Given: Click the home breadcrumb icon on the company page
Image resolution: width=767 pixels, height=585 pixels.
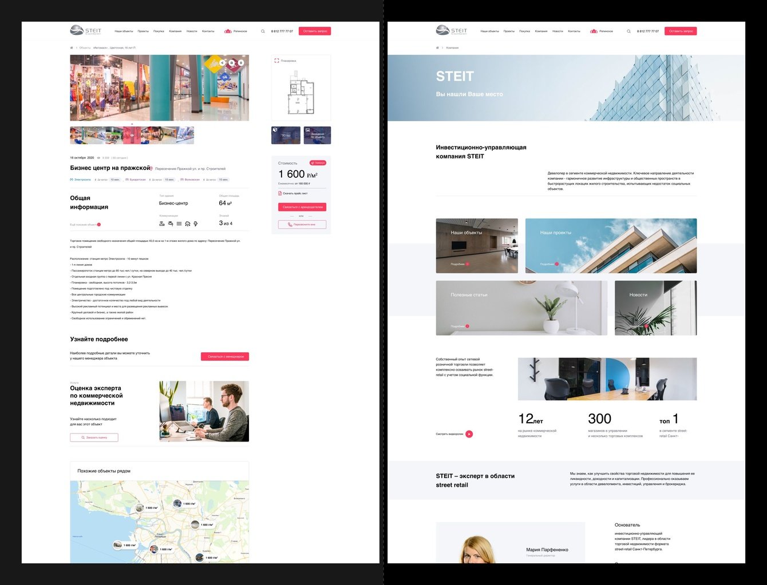Looking at the screenshot, I should pyautogui.click(x=437, y=48).
